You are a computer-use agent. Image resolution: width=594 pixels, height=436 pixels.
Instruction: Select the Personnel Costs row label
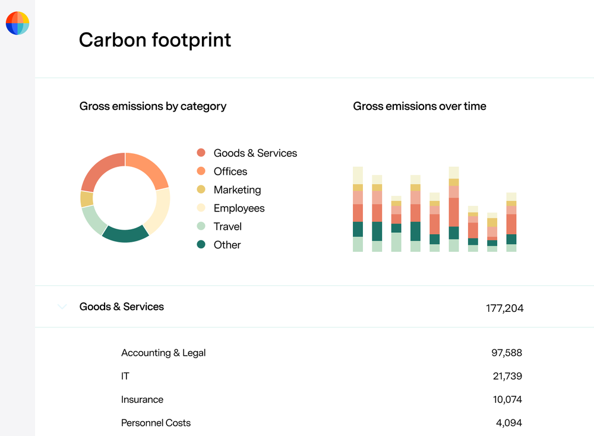(156, 423)
